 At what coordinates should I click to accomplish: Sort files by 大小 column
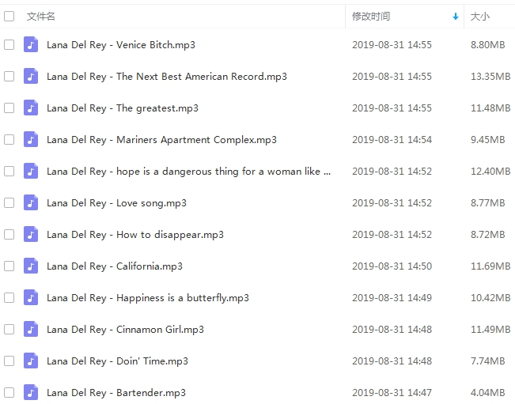coord(480,16)
